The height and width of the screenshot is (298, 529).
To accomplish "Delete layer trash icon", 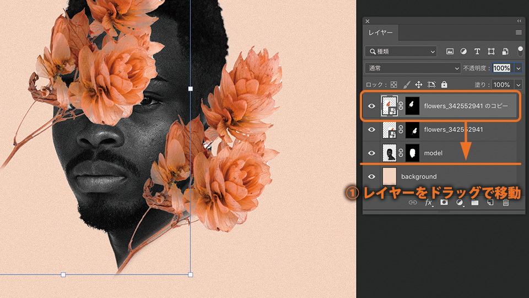I will 506,203.
